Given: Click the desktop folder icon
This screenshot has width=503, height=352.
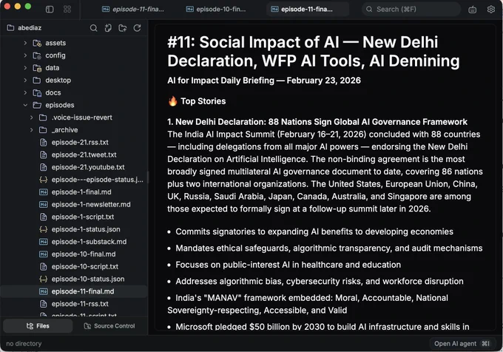Looking at the screenshot, I should pyautogui.click(x=37, y=80).
